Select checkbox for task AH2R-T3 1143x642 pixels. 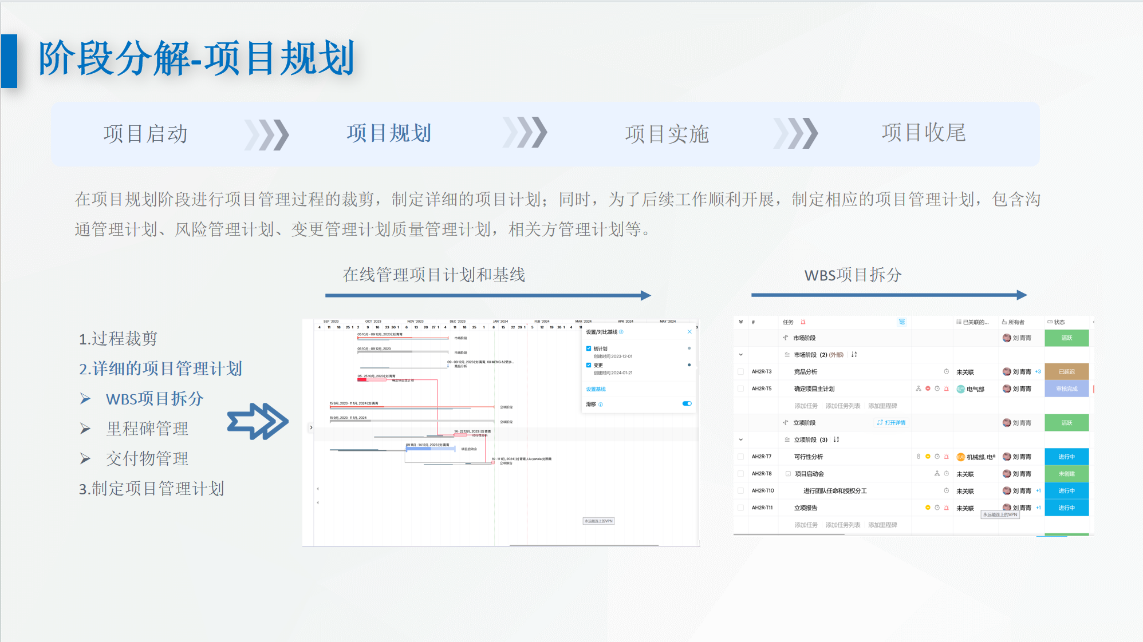[741, 372]
